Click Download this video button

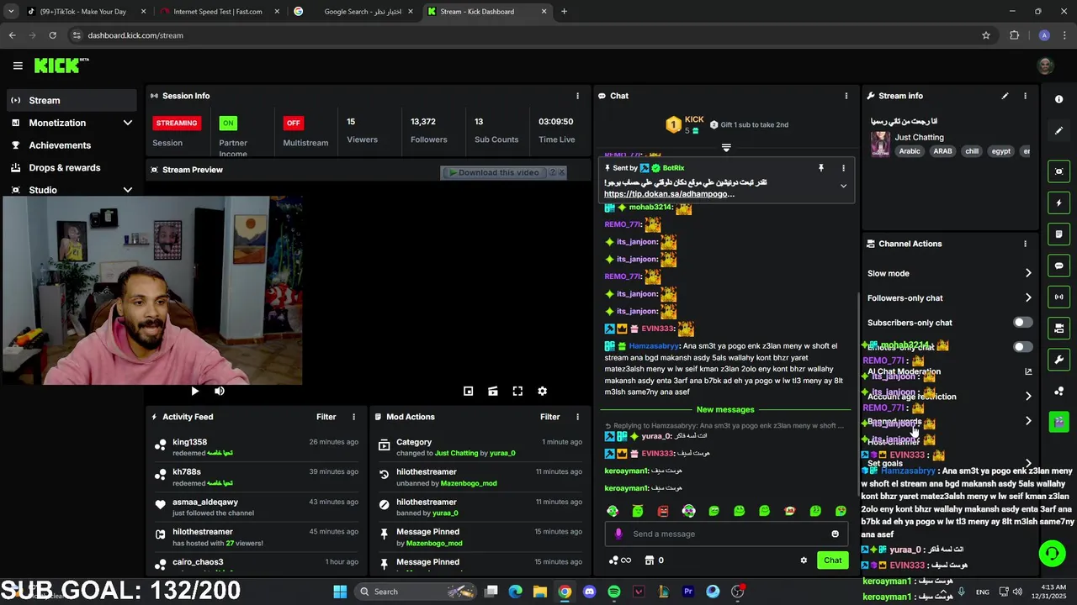495,172
